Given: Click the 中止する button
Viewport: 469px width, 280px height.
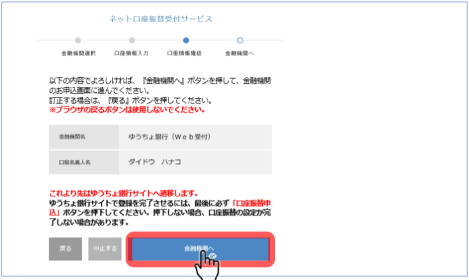Looking at the screenshot, I should pyautogui.click(x=105, y=249).
